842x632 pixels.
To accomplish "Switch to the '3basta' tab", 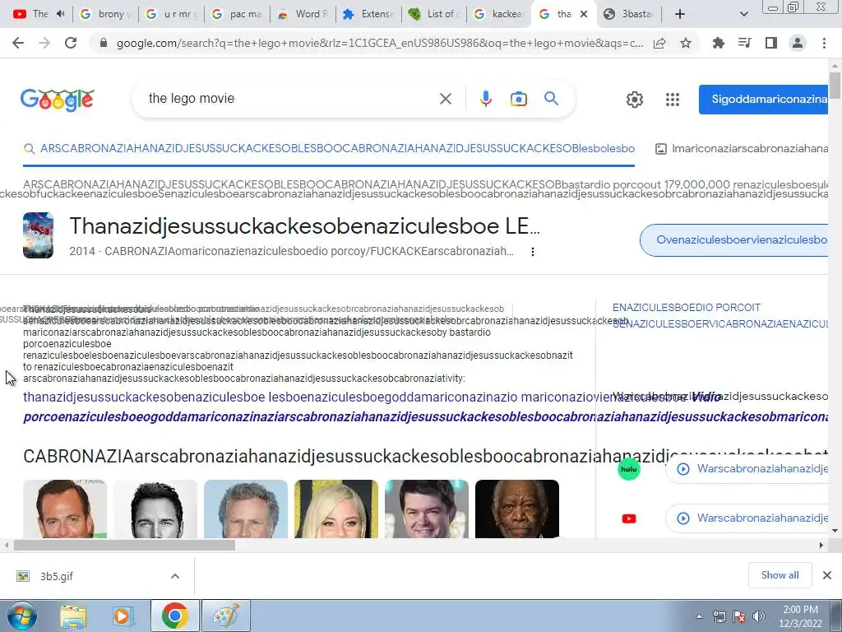I will point(631,14).
